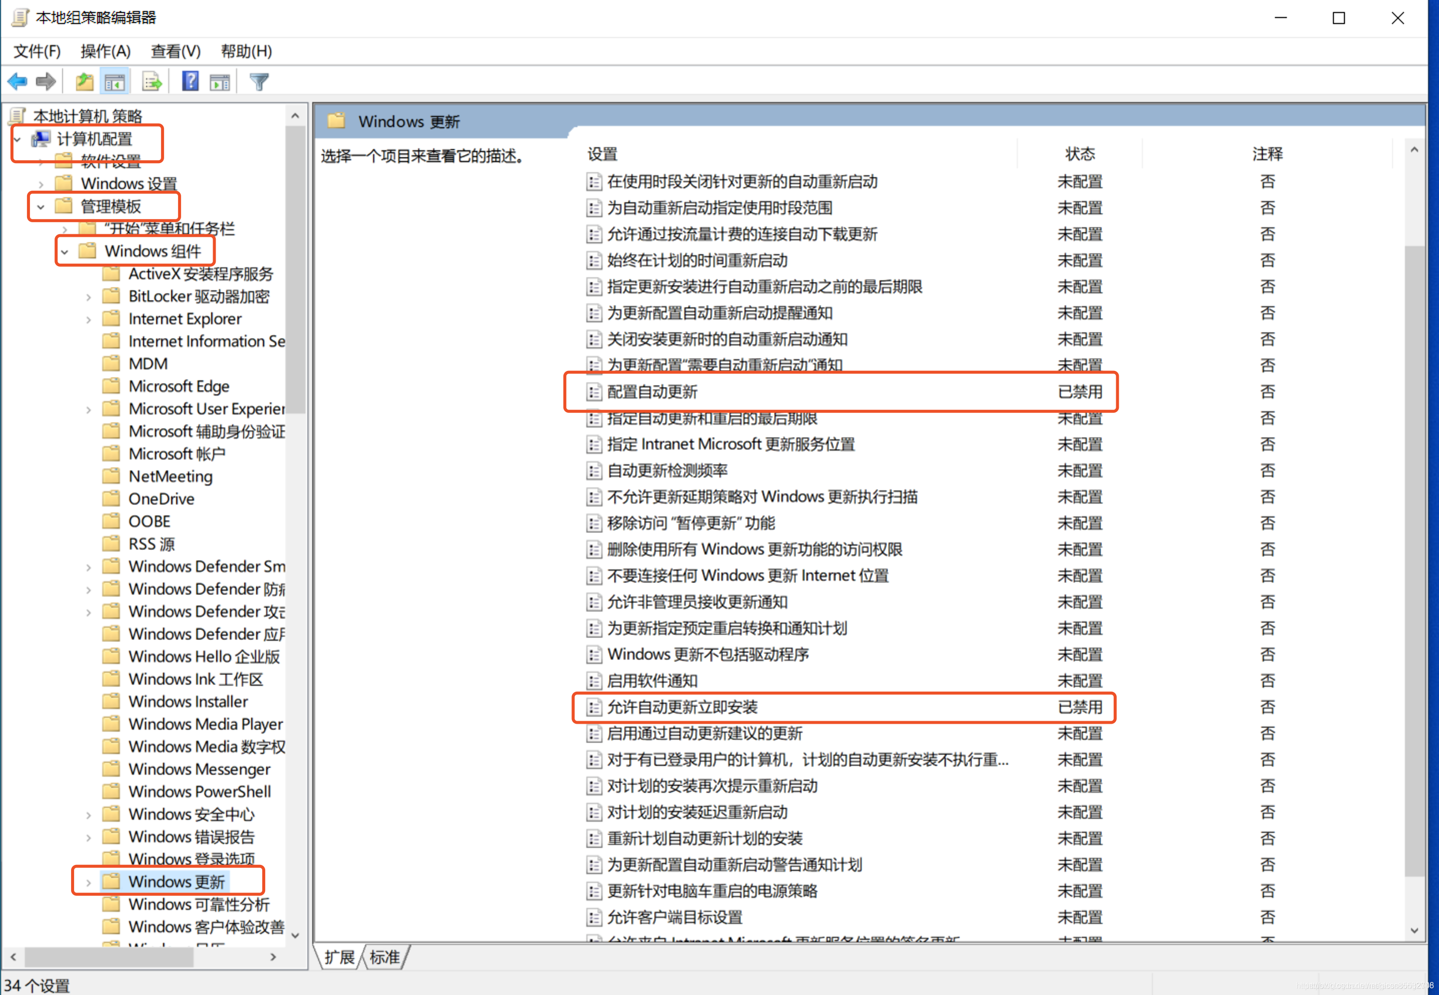Select the 允许自动更新立即安装 policy
This screenshot has width=1439, height=995.
[x=682, y=708]
